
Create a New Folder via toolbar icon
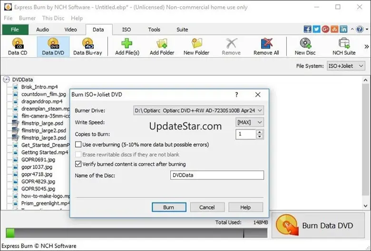point(196,46)
